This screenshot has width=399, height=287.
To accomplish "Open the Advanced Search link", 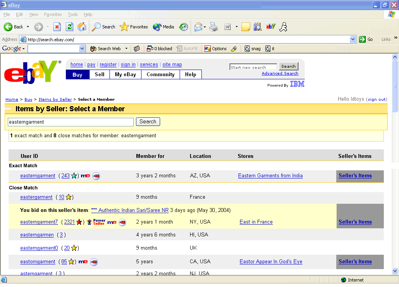I will pyautogui.click(x=280, y=73).
